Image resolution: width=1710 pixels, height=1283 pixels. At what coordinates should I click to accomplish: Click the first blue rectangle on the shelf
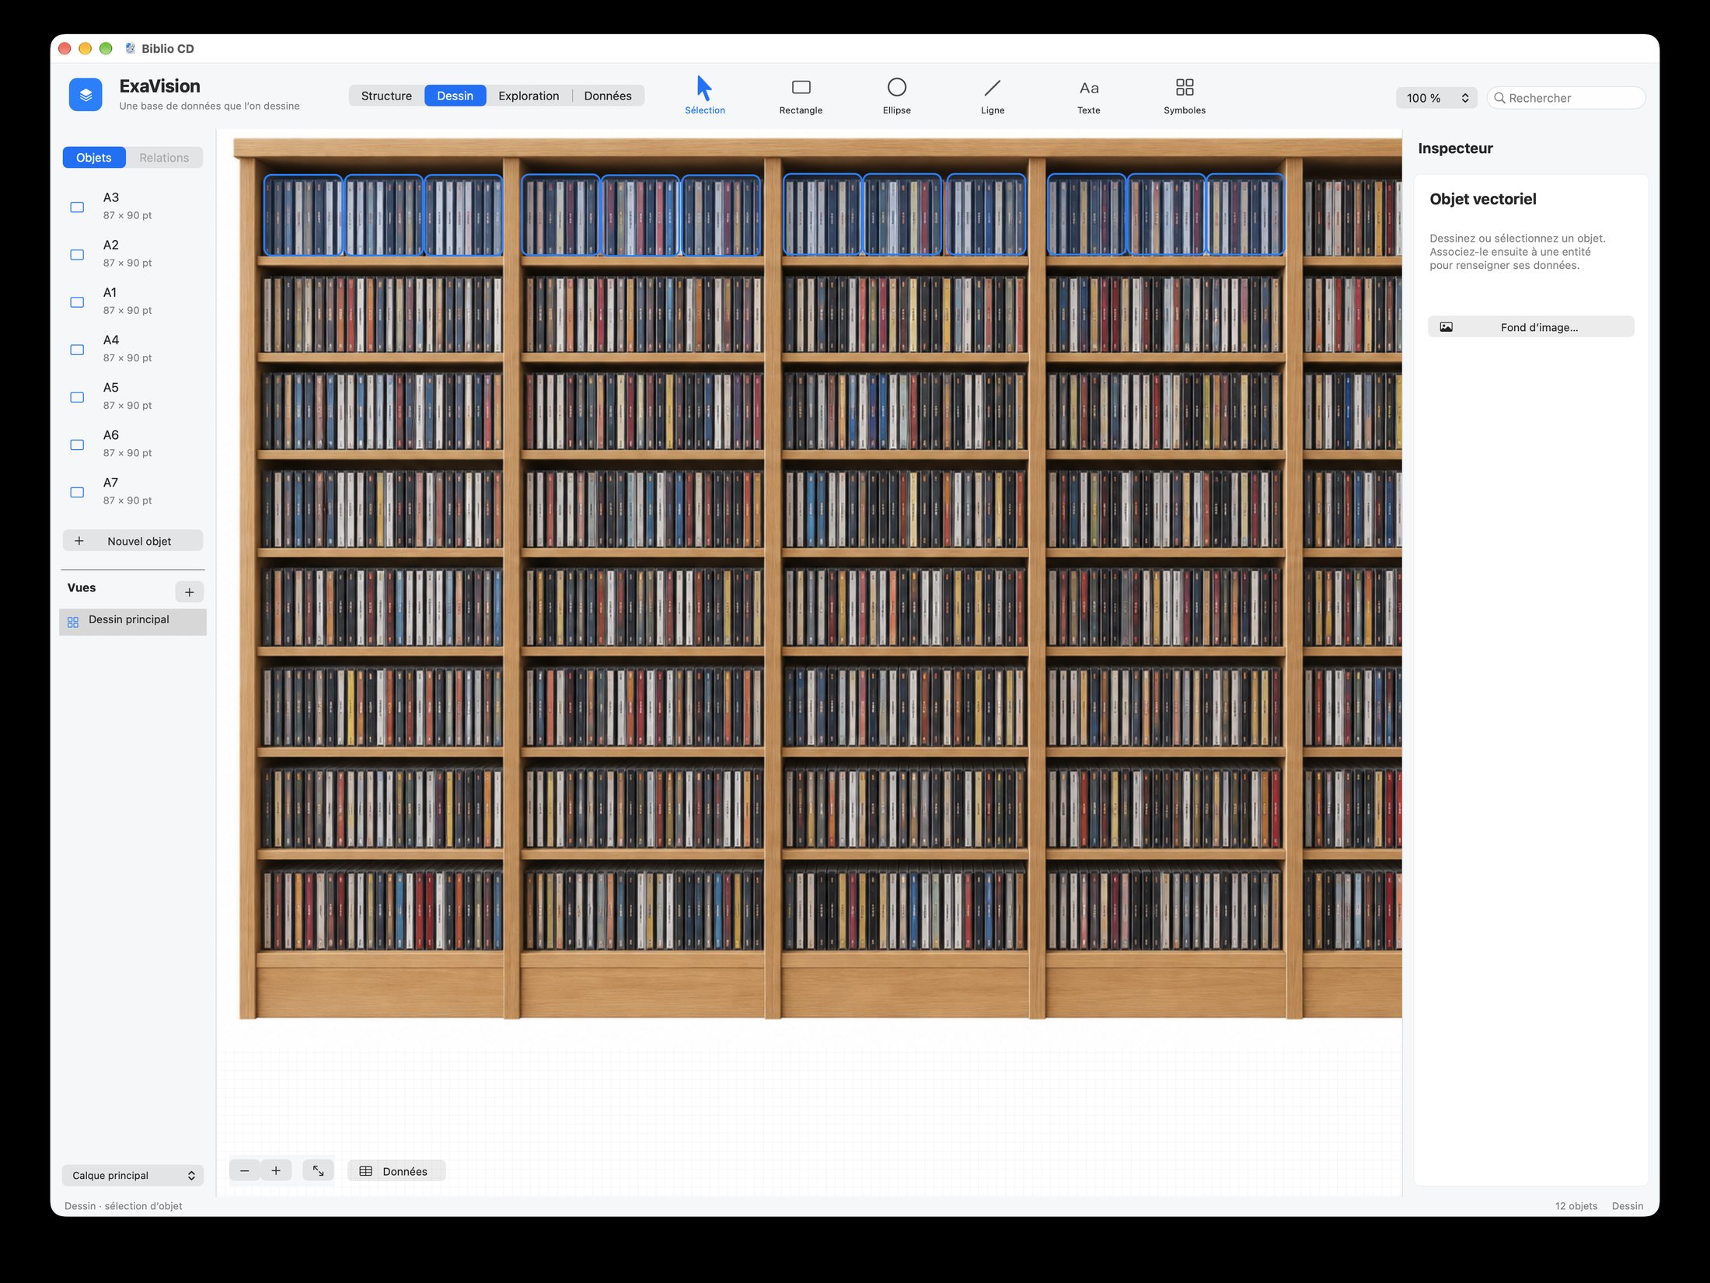[x=303, y=215]
